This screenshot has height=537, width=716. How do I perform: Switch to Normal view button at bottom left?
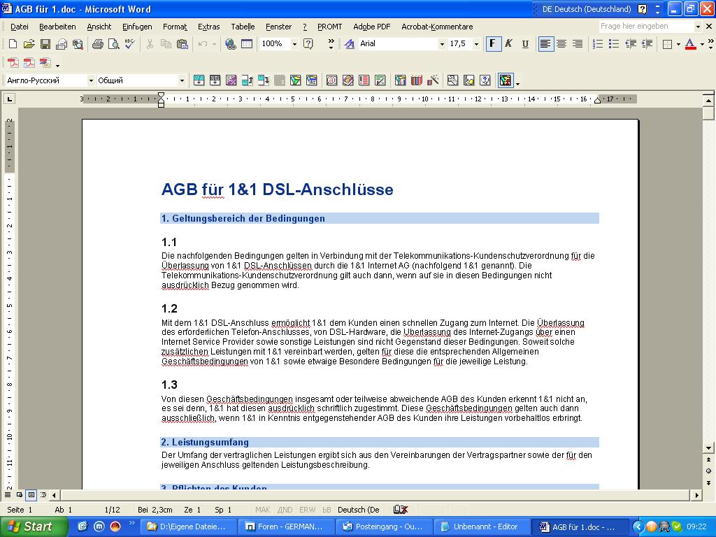coord(8,495)
